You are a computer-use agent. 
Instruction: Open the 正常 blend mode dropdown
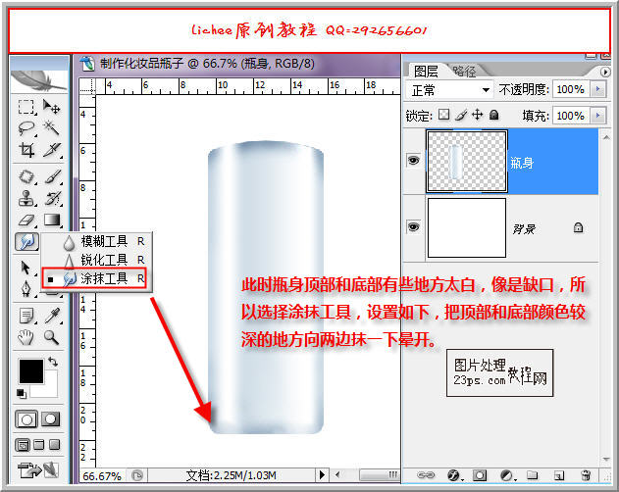(450, 90)
